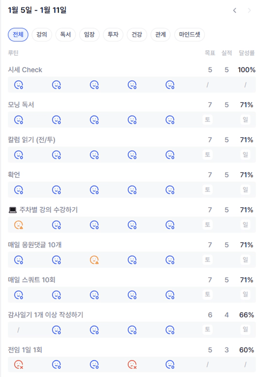Viewport: 262px width, 377px height.
Task: Toggle Saturday (토) for 매일 스쿼트 10회
Action: pyautogui.click(x=208, y=294)
